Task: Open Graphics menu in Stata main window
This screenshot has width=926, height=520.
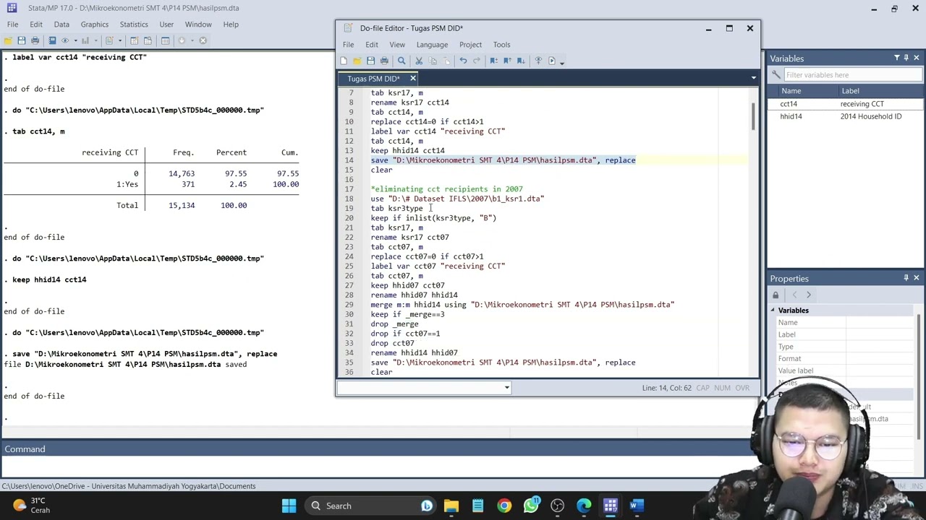Action: (94, 25)
